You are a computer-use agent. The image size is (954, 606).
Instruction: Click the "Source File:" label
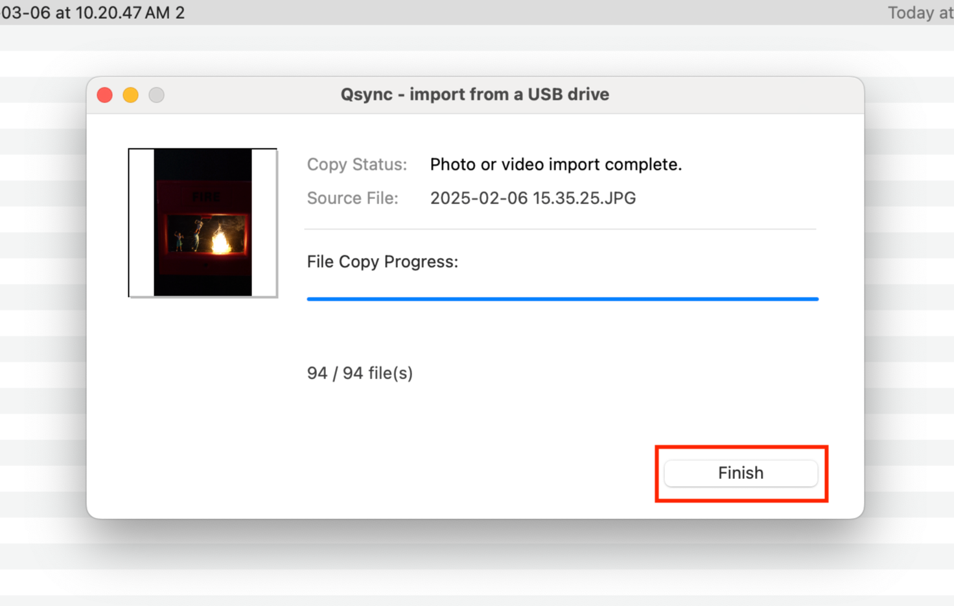click(352, 198)
